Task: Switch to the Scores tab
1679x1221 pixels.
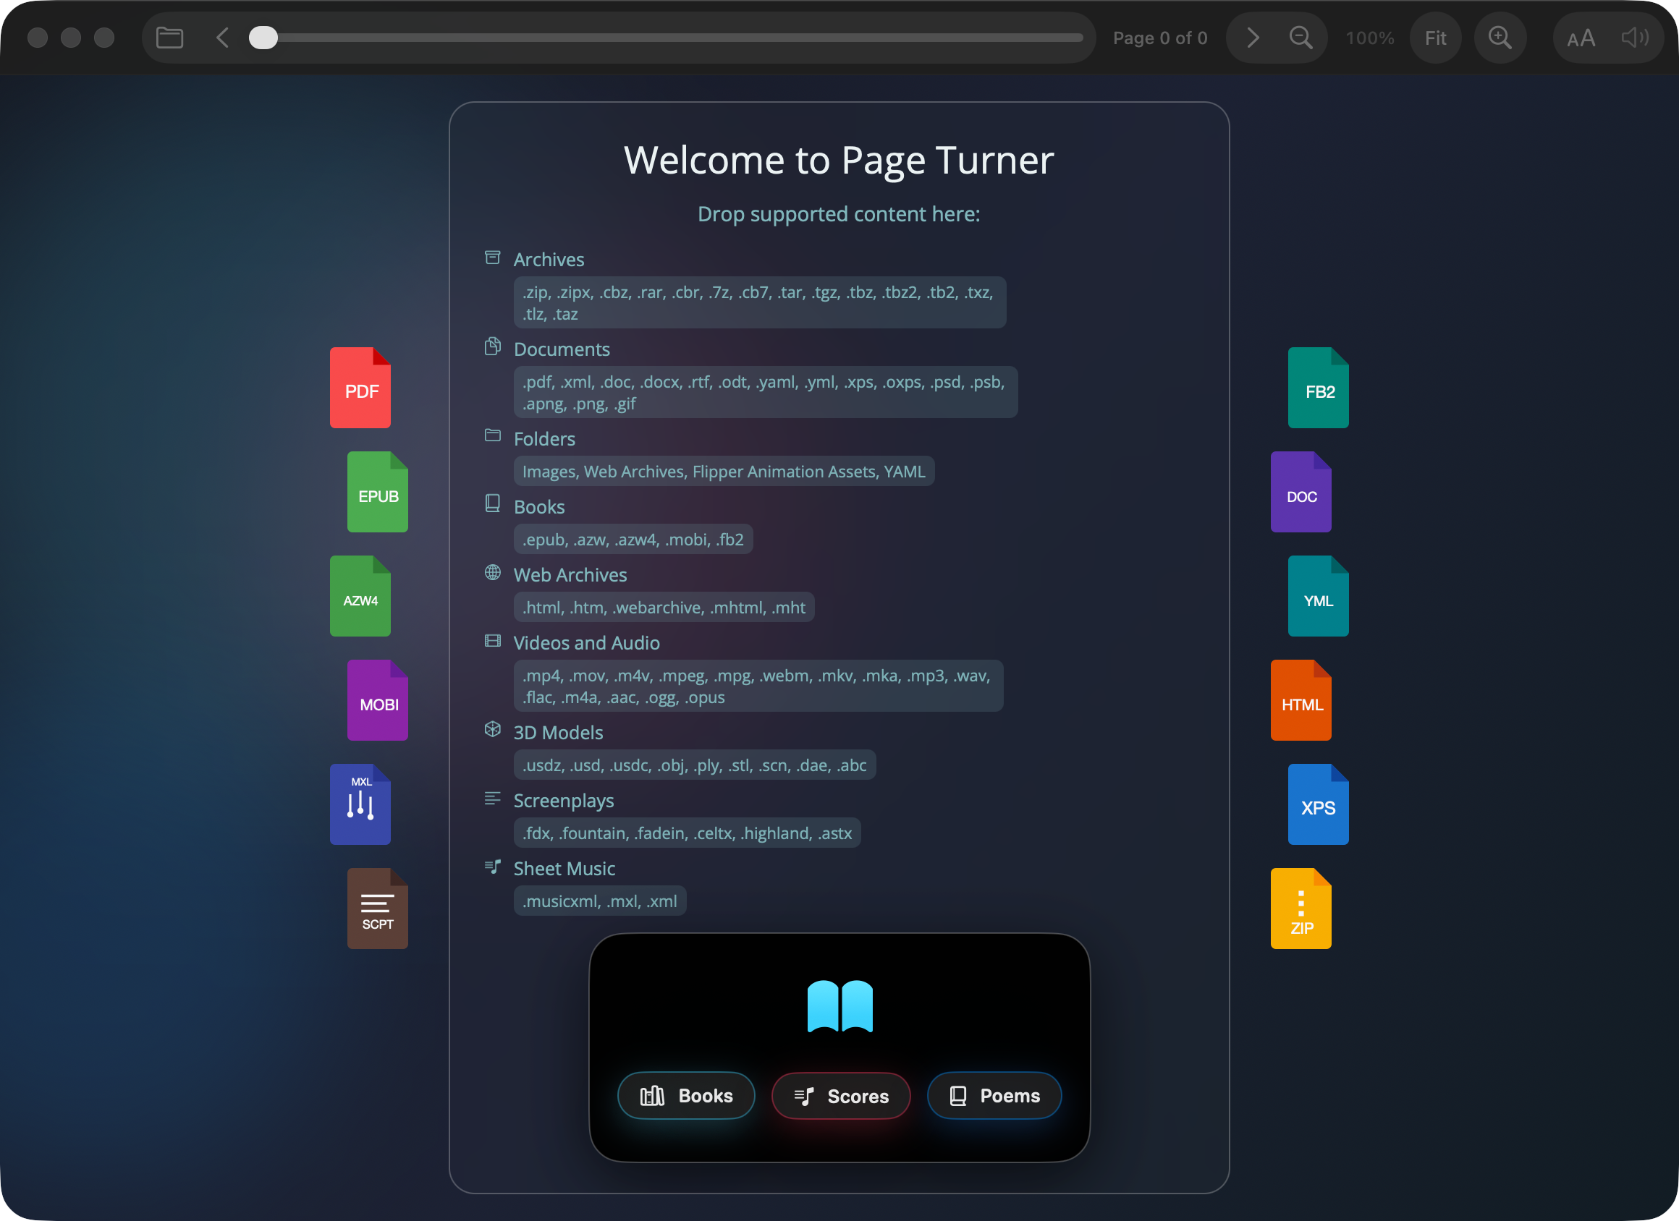Action: pos(841,1096)
